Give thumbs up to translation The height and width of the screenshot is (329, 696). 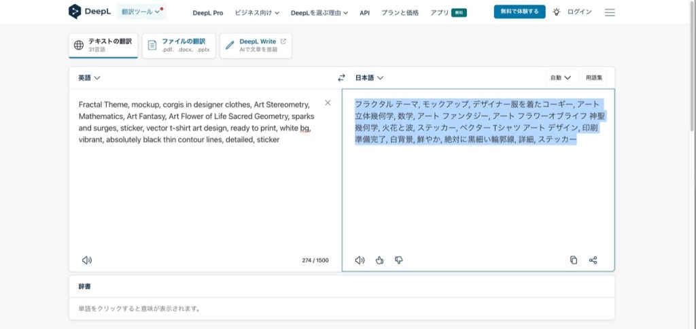(x=379, y=260)
